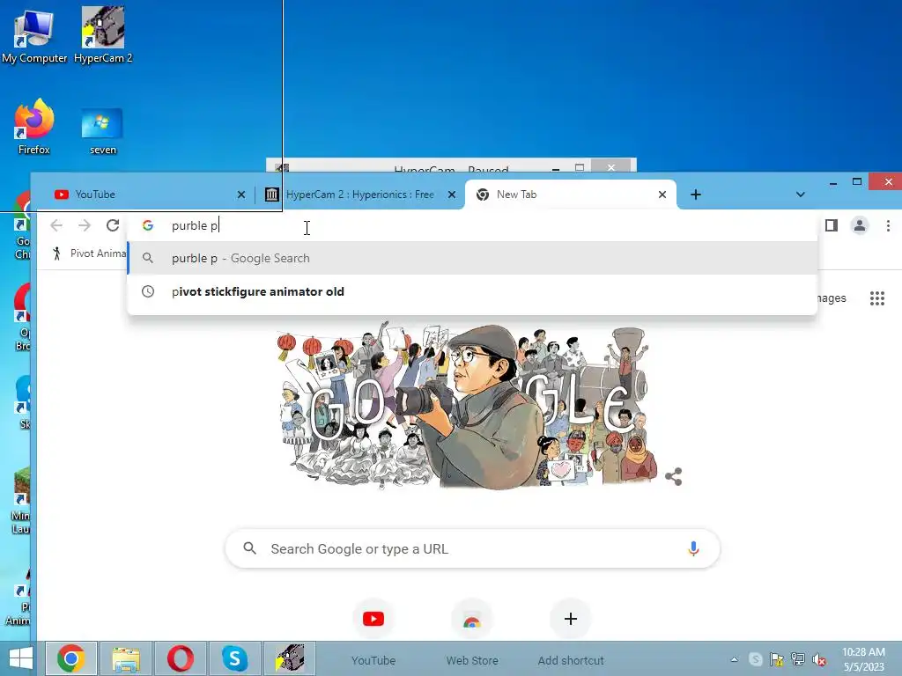Click the muted volume tray icon
This screenshot has width=902, height=676.
point(818,659)
